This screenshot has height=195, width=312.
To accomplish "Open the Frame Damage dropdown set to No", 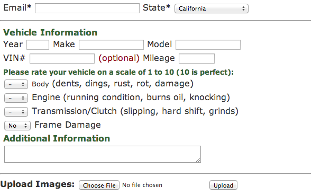I will click(17, 126).
